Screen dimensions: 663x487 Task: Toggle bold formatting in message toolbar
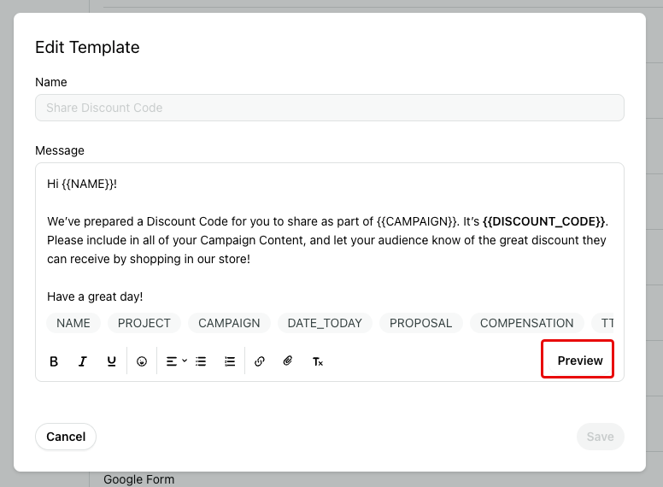54,361
